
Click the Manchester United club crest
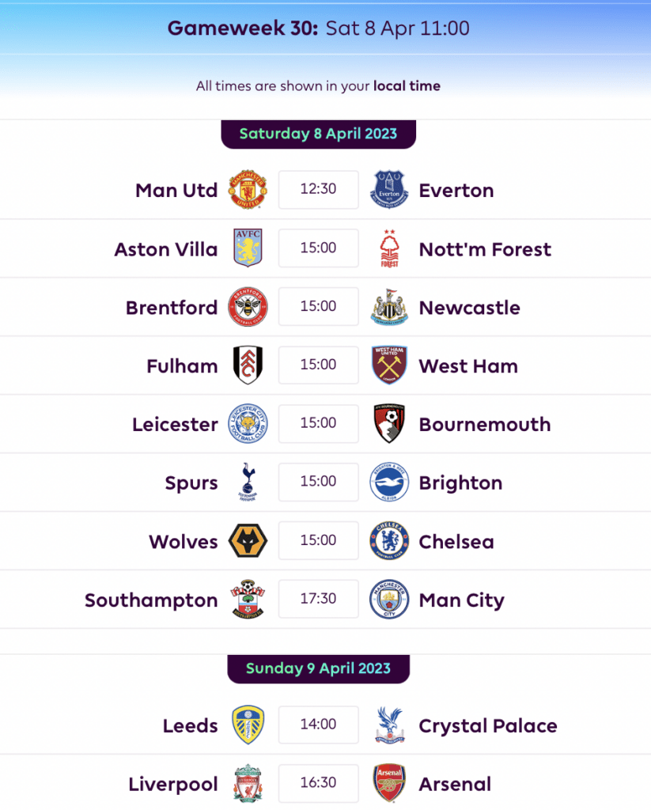click(x=248, y=190)
